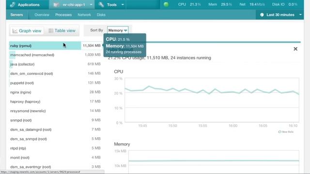This screenshot has height=174, width=310.
Task: Switch to the Processes tab
Action: [x=63, y=15]
